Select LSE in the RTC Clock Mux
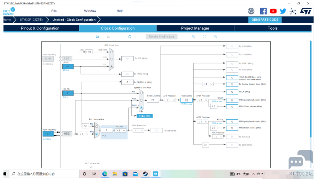The width and height of the screenshot is (316, 179). [x=111, y=59]
